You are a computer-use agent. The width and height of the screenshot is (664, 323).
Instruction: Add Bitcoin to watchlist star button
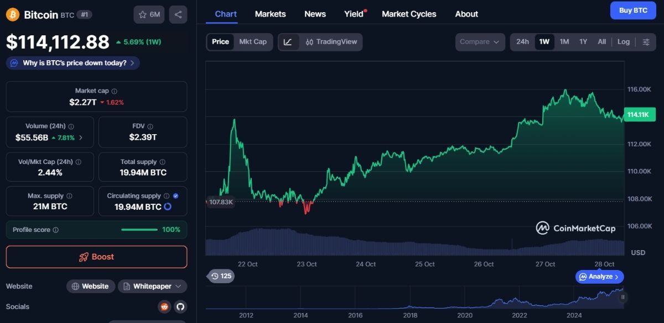click(x=149, y=14)
